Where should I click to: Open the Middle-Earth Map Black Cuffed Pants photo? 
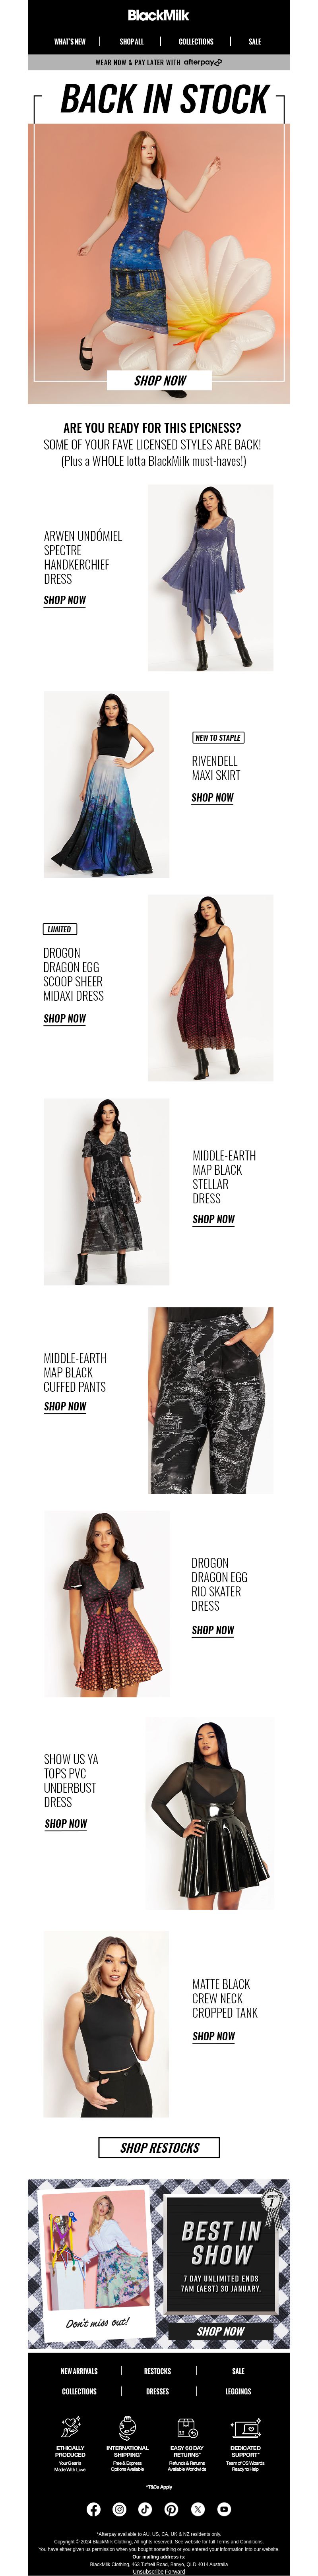click(x=210, y=1400)
